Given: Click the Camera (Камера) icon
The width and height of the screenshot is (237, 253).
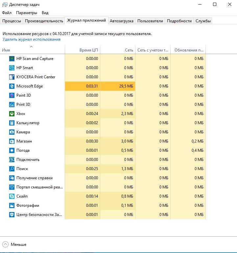Looking at the screenshot, I should [12, 132].
